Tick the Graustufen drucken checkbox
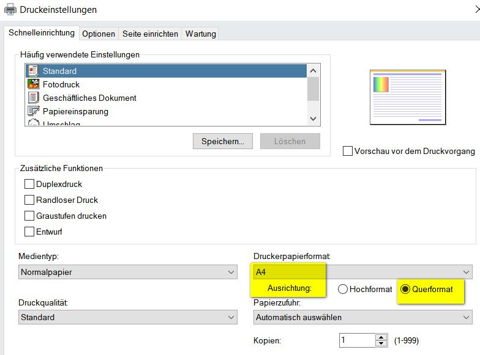The image size is (480, 355). (29, 216)
